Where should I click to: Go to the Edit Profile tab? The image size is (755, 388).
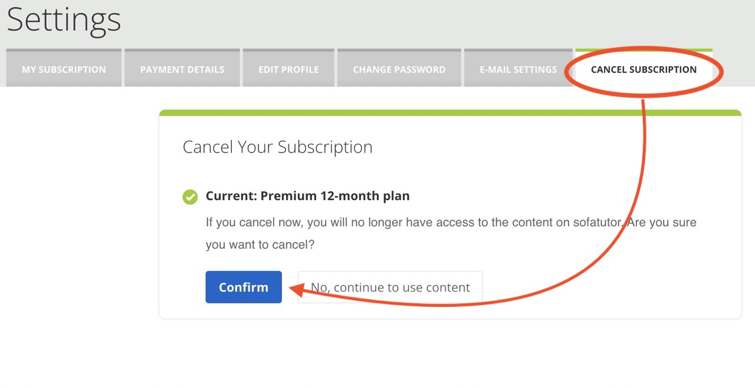tap(288, 69)
